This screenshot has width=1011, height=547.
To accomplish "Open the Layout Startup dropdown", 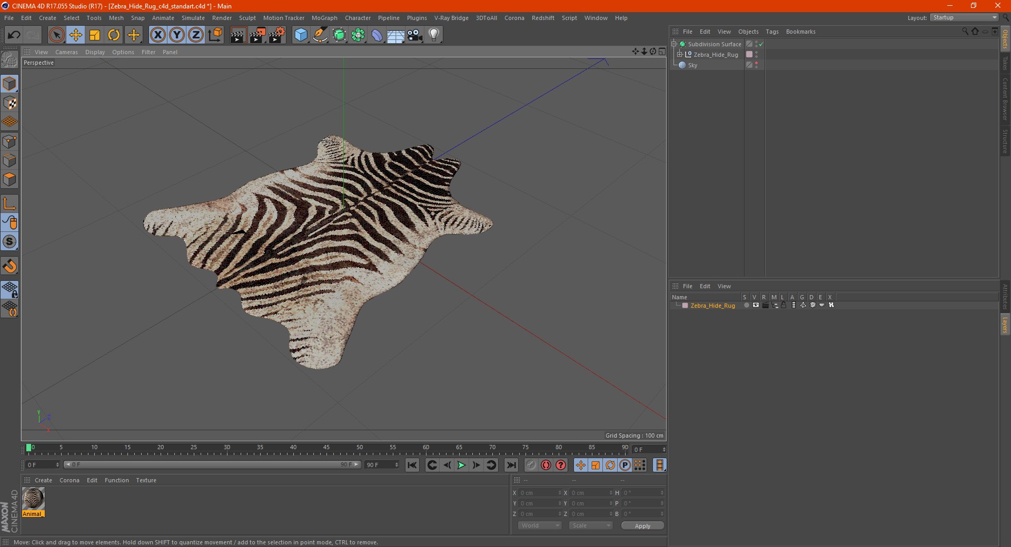I will coord(964,17).
